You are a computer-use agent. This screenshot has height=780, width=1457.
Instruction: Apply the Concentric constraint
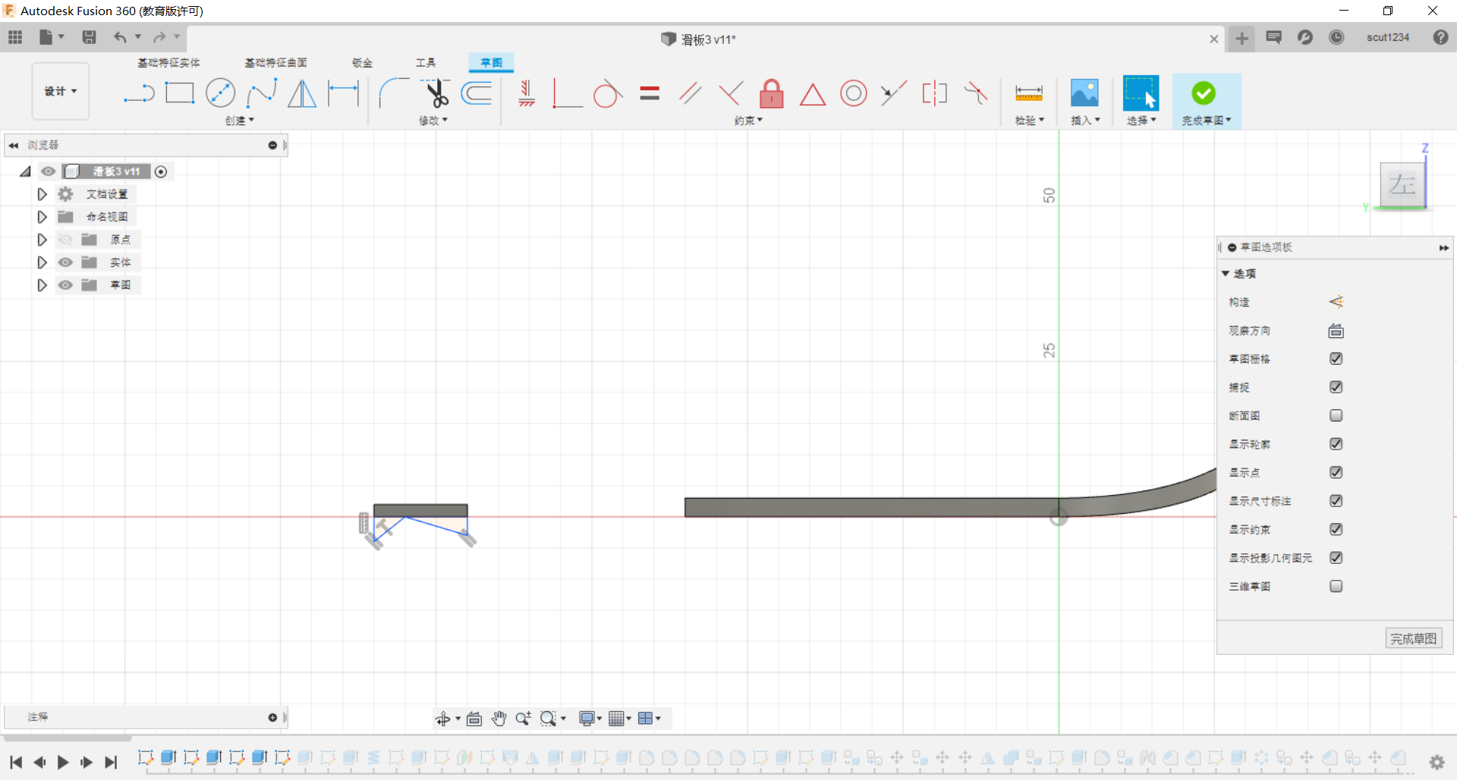854,93
